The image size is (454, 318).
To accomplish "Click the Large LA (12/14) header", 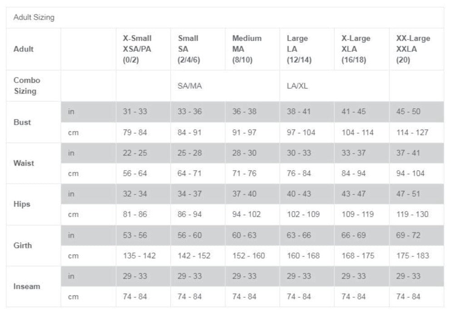I will [299, 49].
